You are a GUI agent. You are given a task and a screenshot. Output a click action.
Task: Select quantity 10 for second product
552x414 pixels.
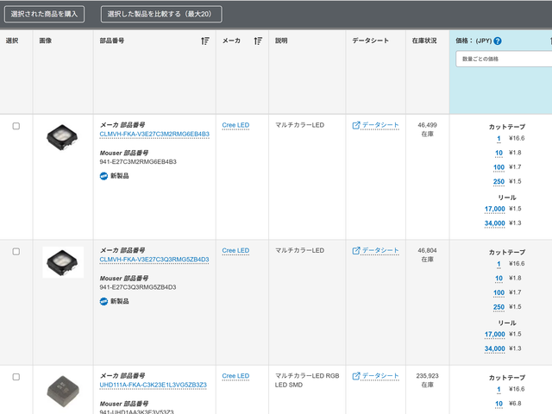499,278
